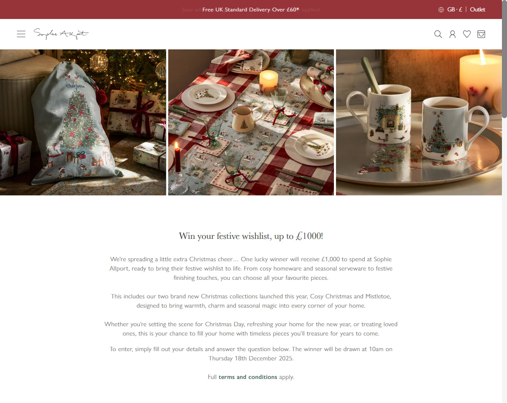Click the Win your festive wishlist heading
The width and height of the screenshot is (507, 403).
tap(251, 236)
